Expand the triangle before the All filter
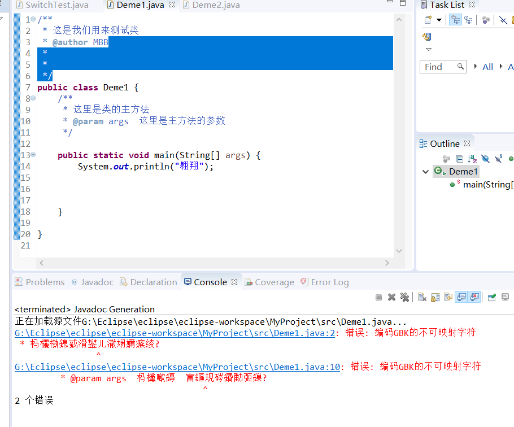The height and width of the screenshot is (427, 514). pyautogui.click(x=476, y=67)
